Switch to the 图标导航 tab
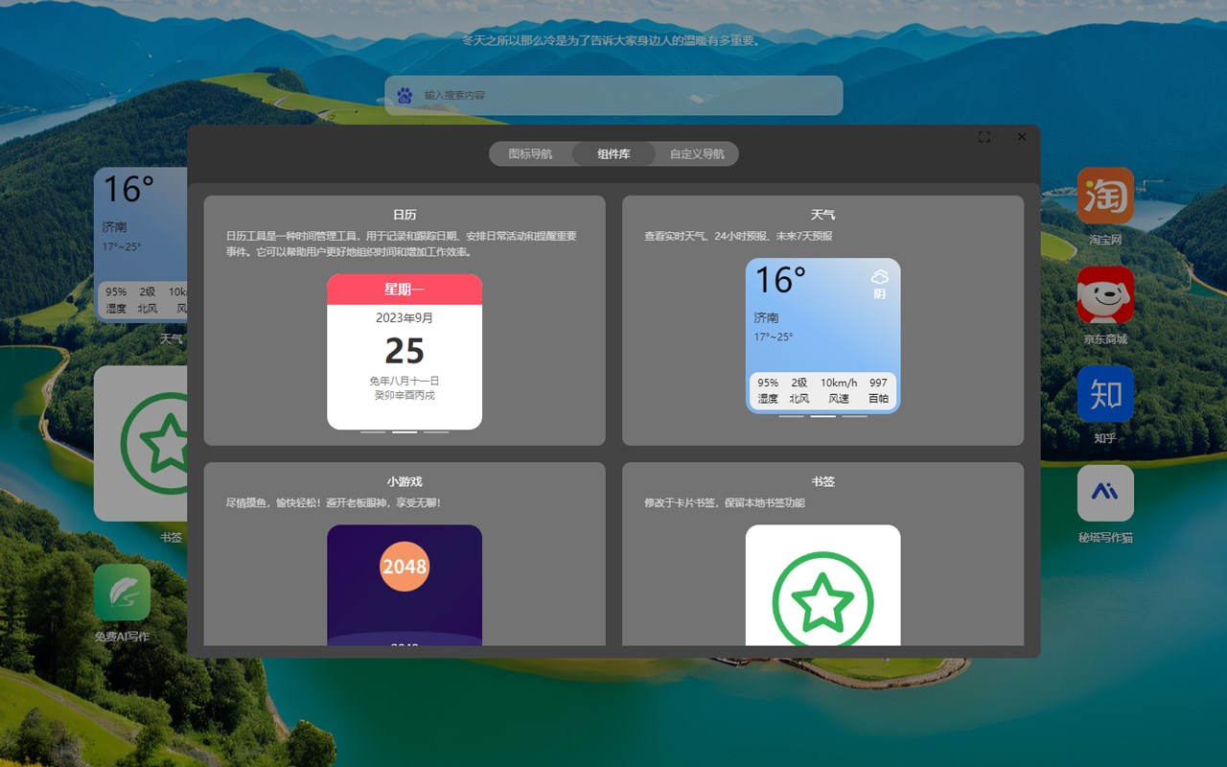 [x=530, y=153]
